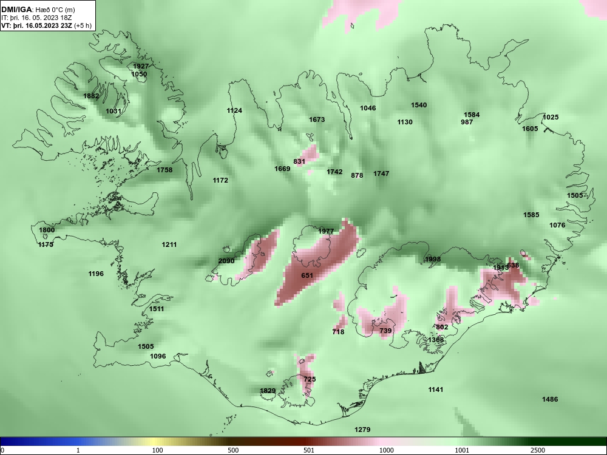
Task: Click the 100 tick label on the color scale
Action: [158, 450]
